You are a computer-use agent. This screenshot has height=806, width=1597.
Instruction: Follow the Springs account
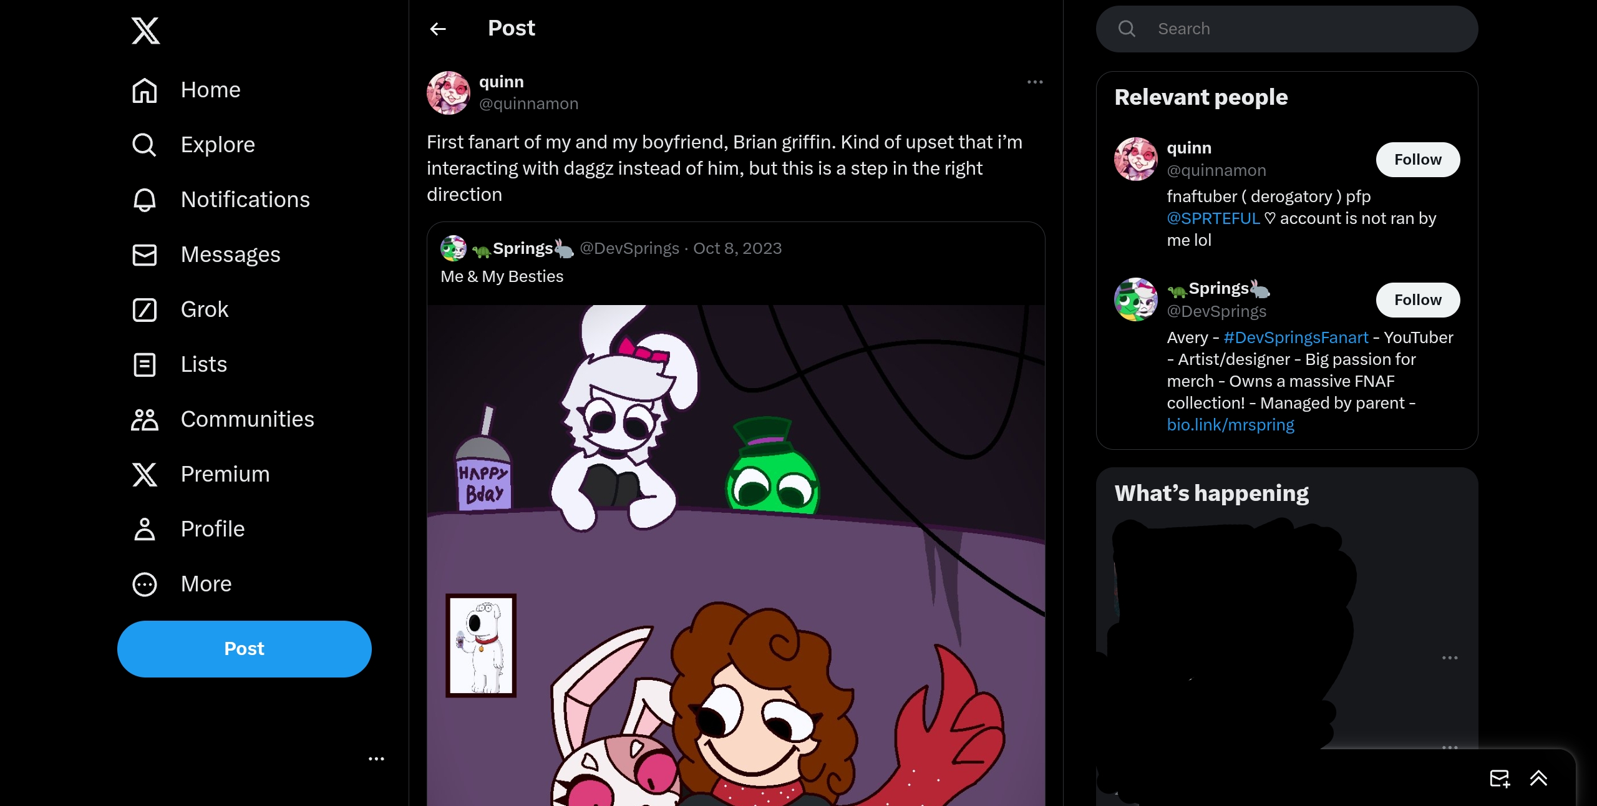1417,300
